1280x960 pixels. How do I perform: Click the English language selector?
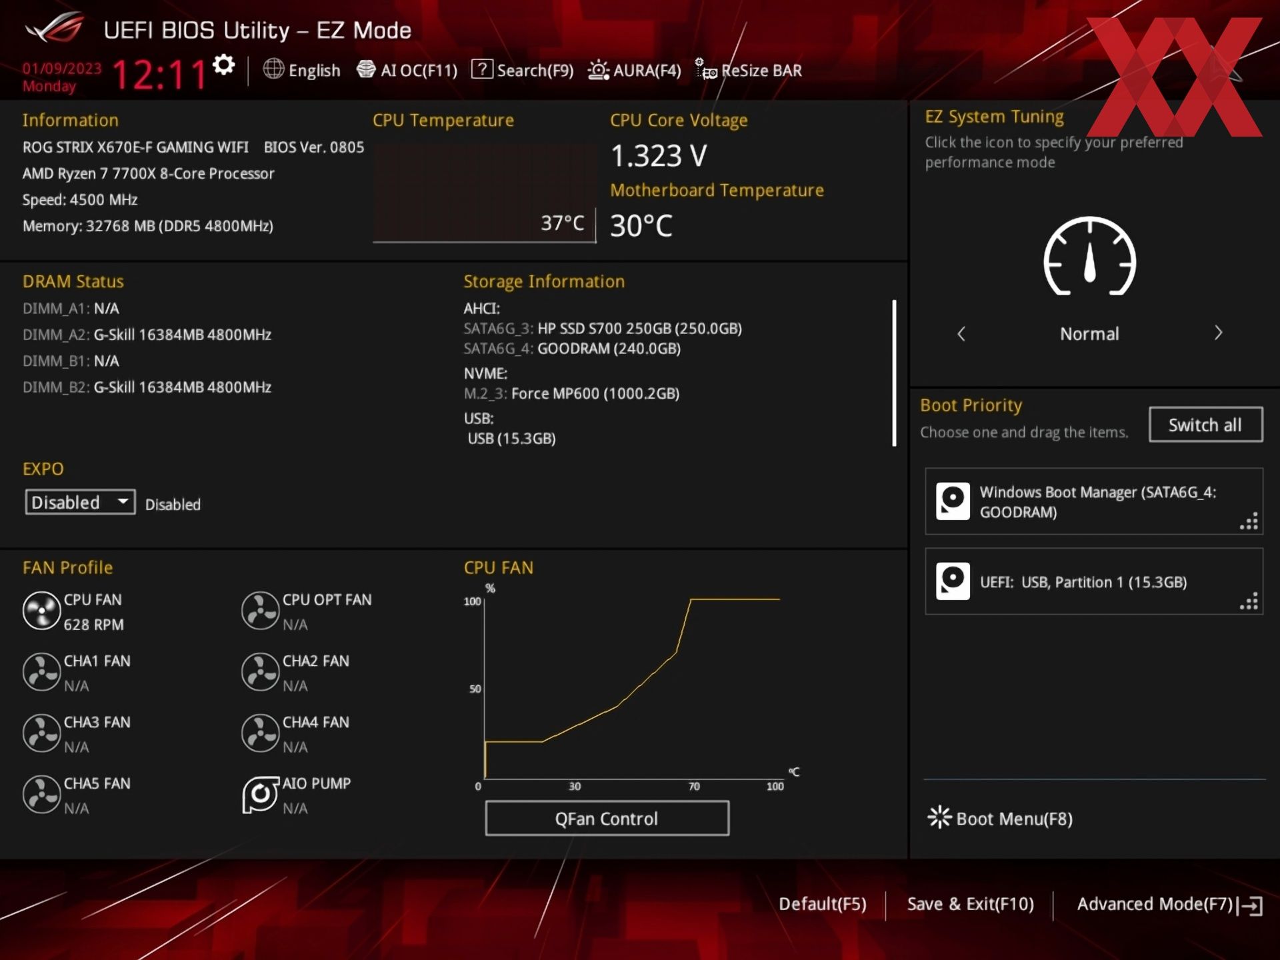314,70
